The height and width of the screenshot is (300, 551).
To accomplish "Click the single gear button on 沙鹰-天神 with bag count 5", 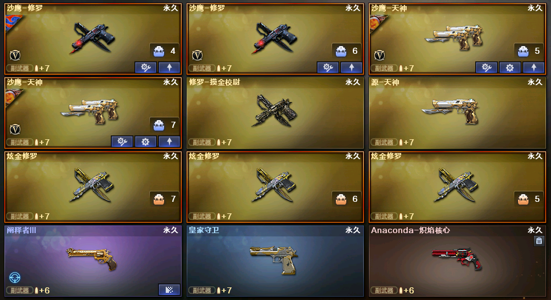I will (509, 67).
